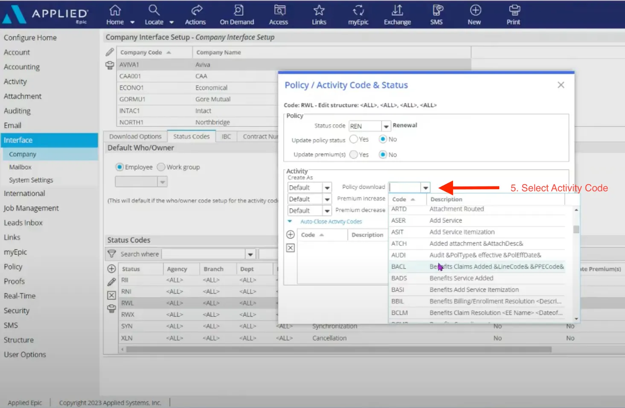This screenshot has height=408, width=625.
Task: Click the Status Codes horizontal scrollbar
Action: tap(339, 349)
